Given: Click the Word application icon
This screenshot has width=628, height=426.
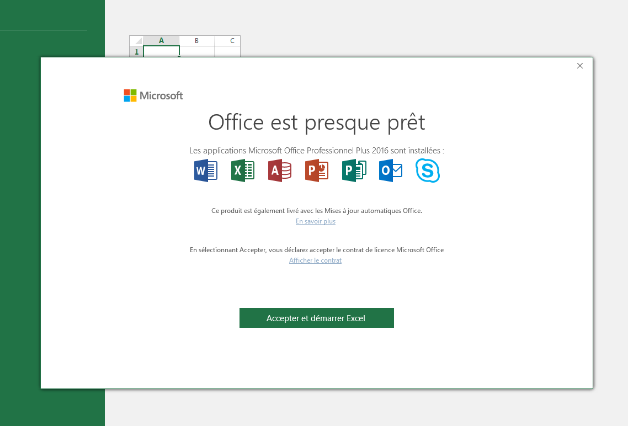Looking at the screenshot, I should [206, 171].
